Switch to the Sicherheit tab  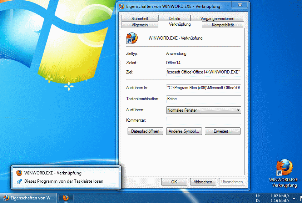140,18
